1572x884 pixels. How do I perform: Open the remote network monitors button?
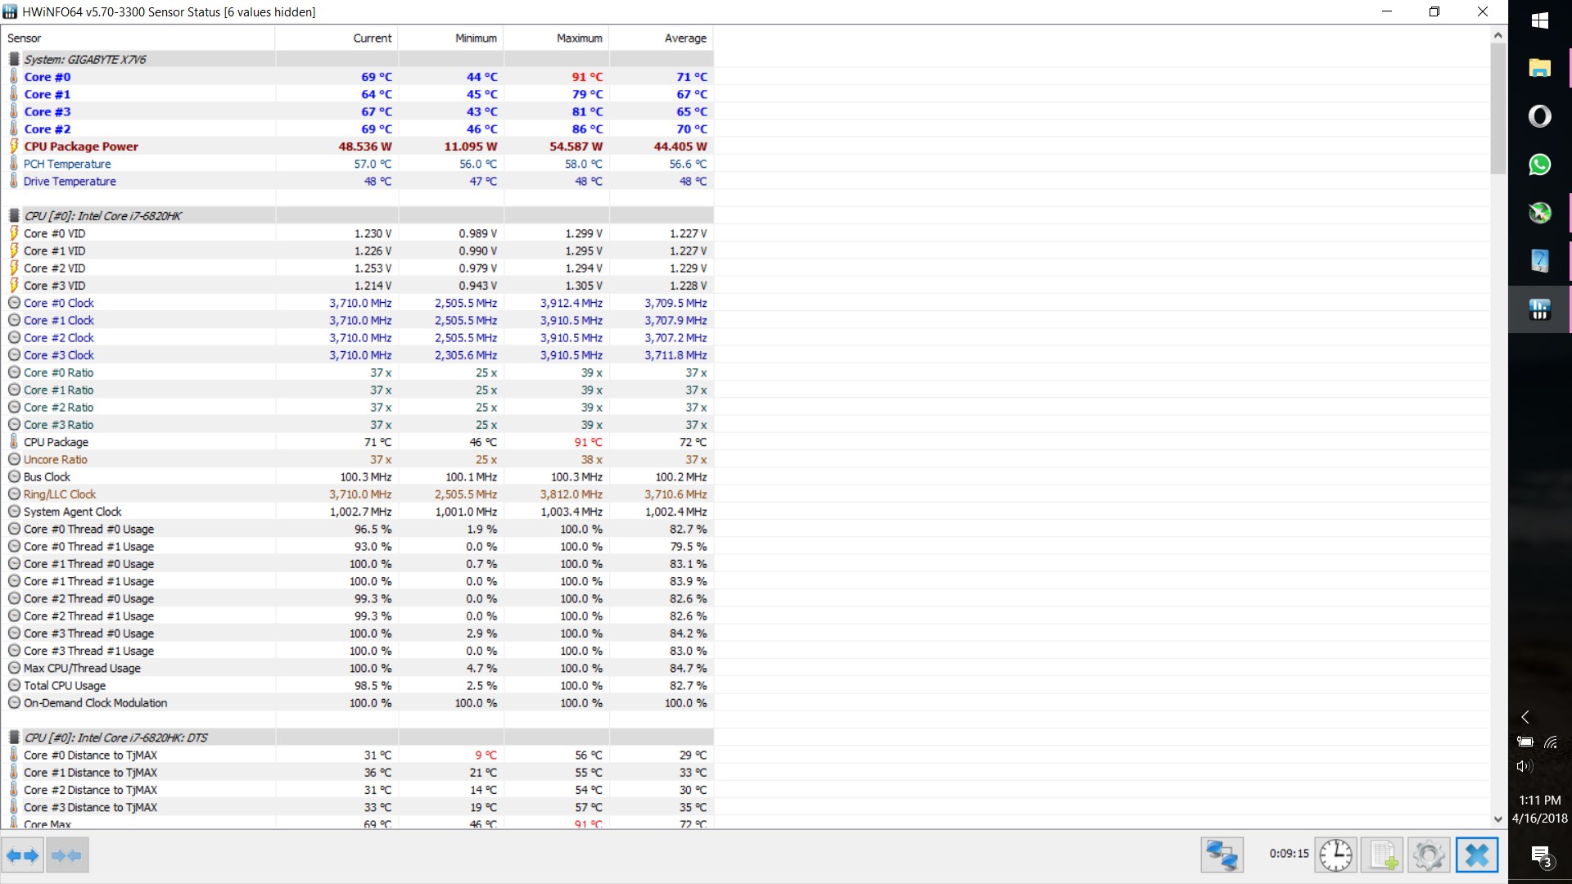click(x=1222, y=855)
